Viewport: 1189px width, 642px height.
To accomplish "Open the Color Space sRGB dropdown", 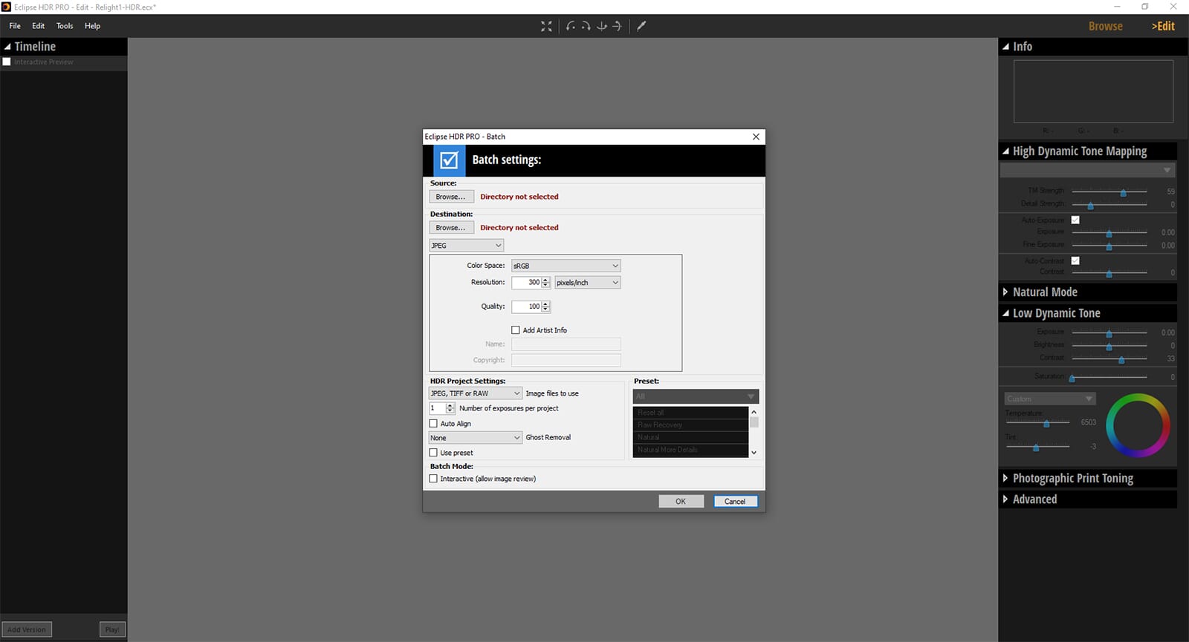I will point(566,266).
